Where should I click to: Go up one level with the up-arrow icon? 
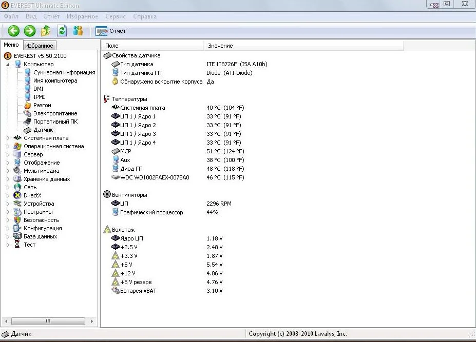tap(46, 31)
